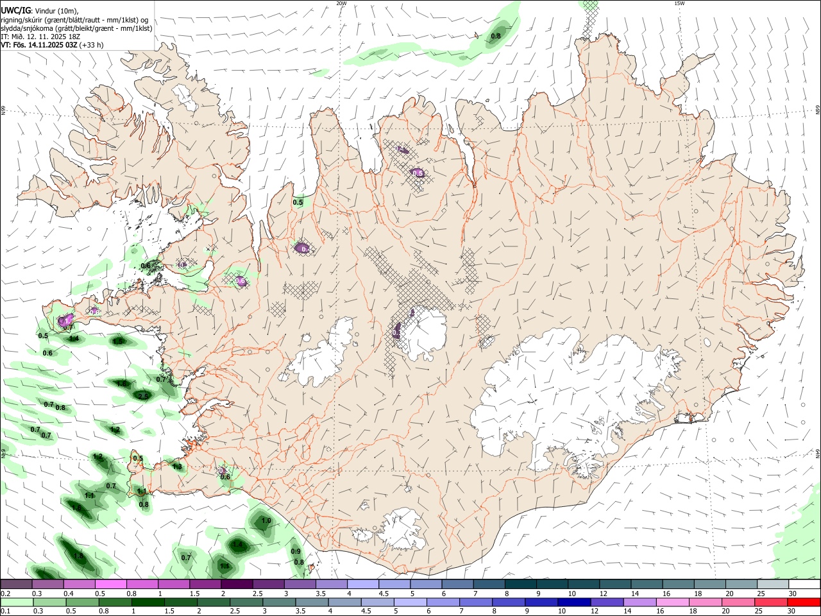Viewport: 821px width, 616px height.
Task: Select the 'rigning/skúrir (grænt/blátt/rautt' header line
Action: 74,20
